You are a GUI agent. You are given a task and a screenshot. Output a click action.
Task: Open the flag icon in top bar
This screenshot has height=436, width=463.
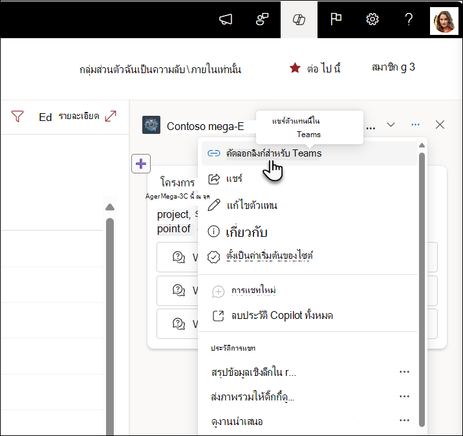(x=336, y=19)
